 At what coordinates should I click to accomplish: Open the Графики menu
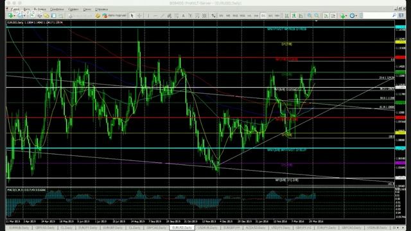57,9
